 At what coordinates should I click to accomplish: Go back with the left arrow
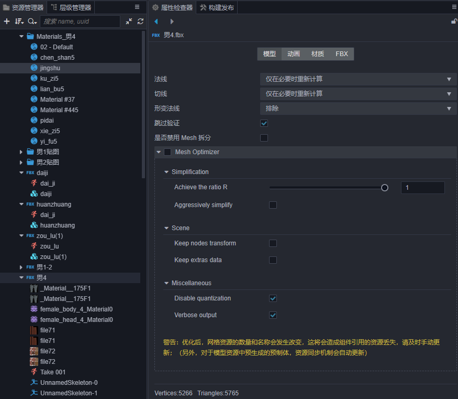156,21
